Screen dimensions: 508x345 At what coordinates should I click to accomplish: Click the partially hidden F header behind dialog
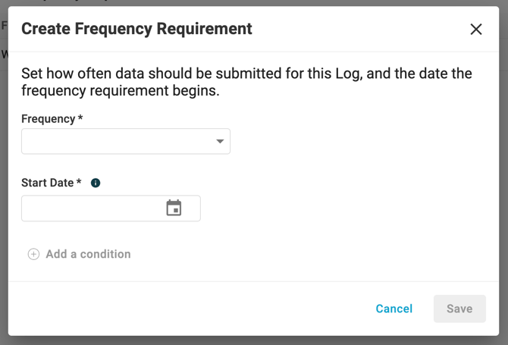(x=4, y=25)
